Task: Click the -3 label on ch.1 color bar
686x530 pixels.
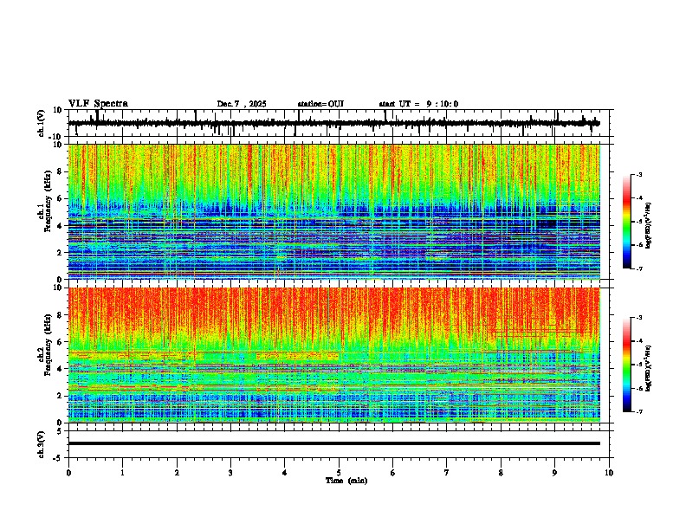Action: pyautogui.click(x=639, y=174)
